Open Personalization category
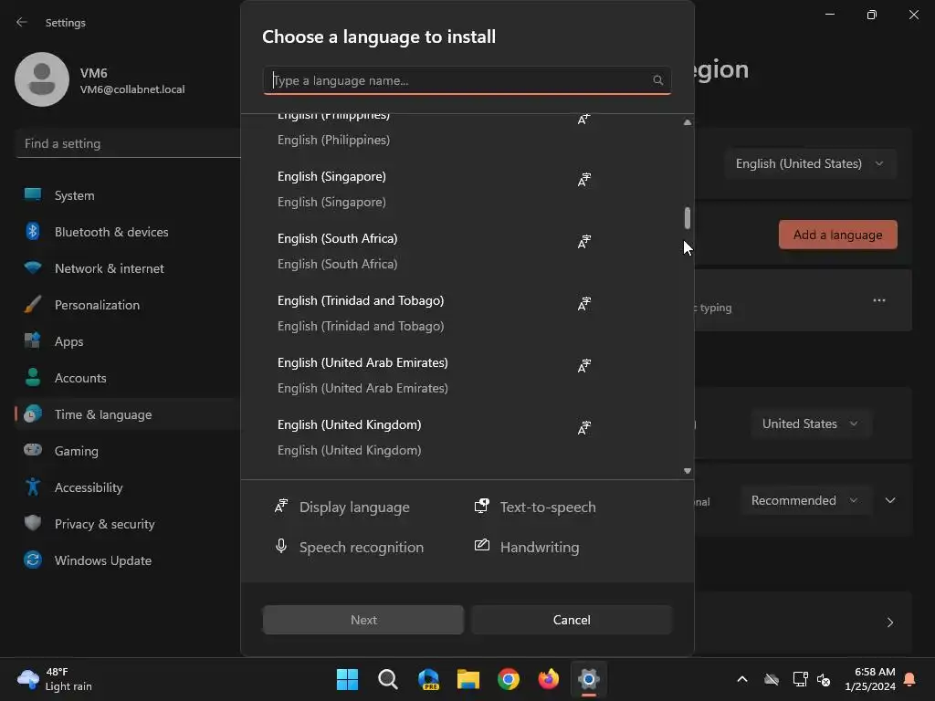The image size is (935, 701). tap(127, 305)
